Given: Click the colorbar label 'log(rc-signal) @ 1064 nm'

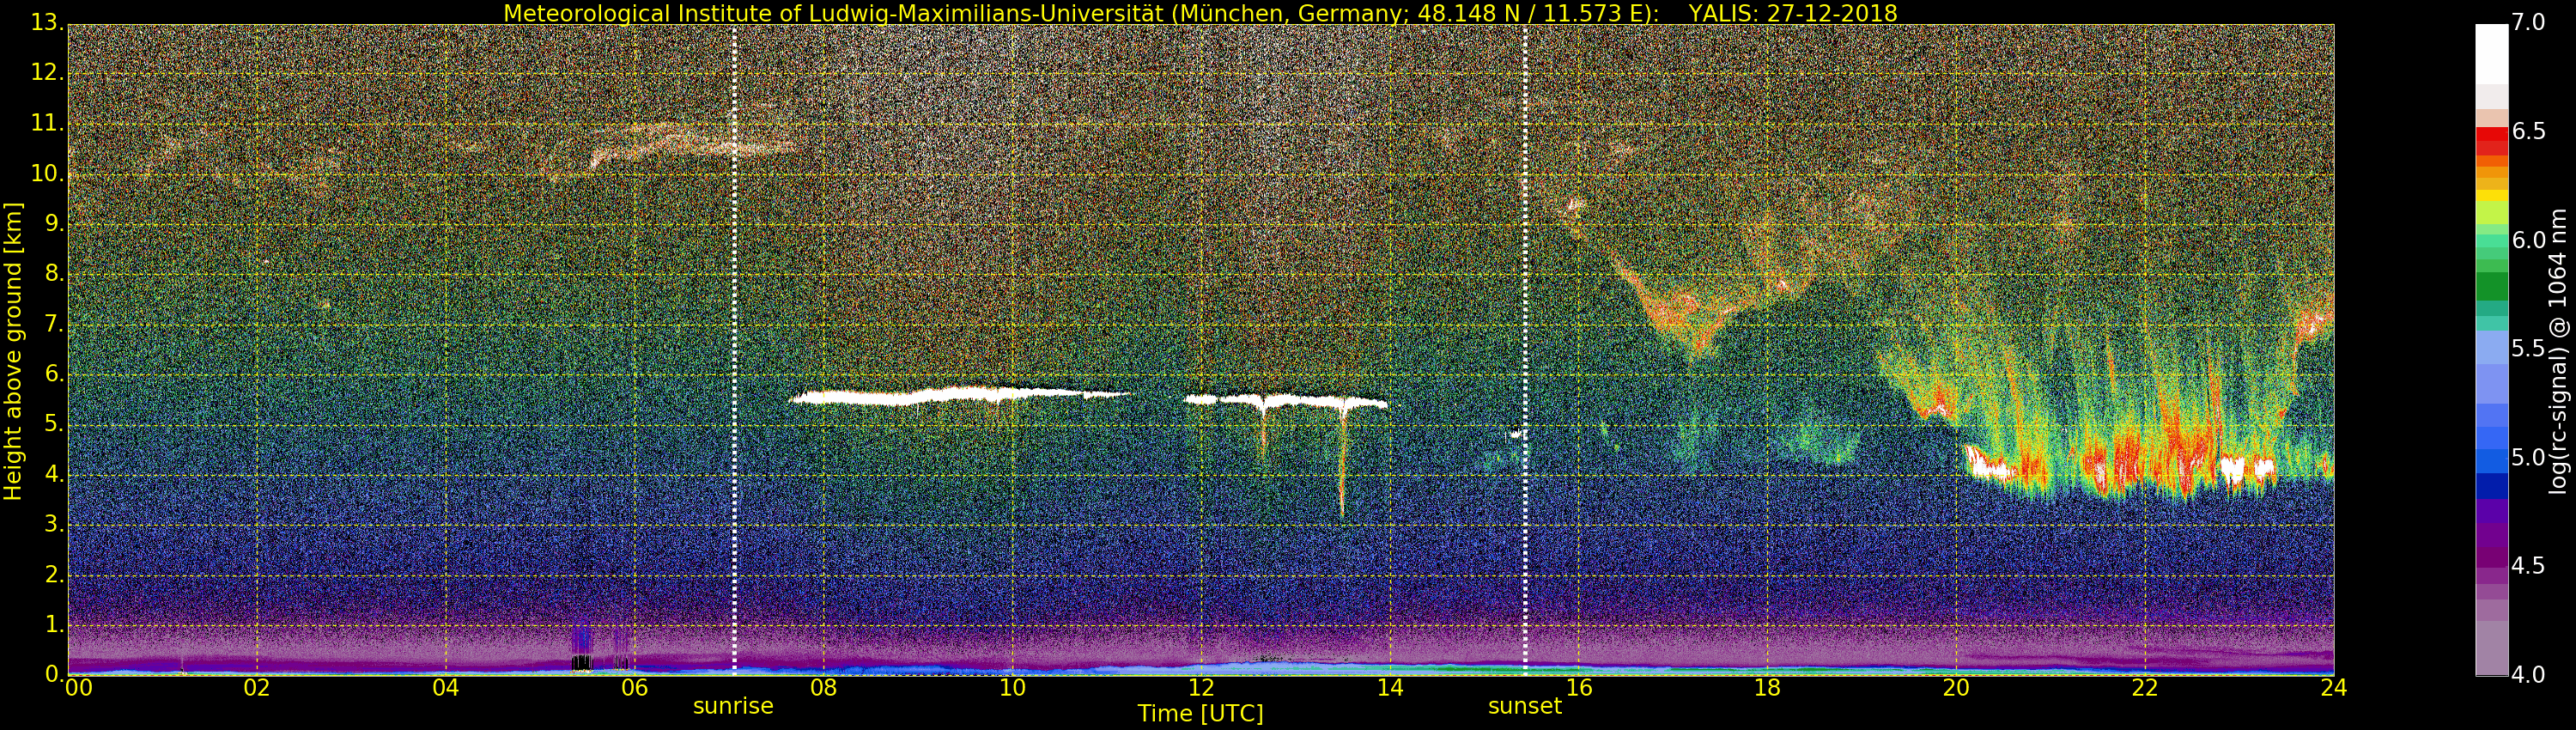Looking at the screenshot, I should tap(2558, 351).
